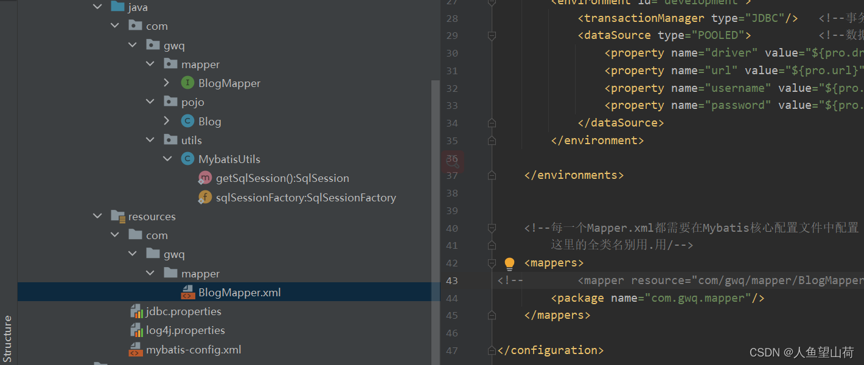Collapse the mapper folder under resources

pyautogui.click(x=150, y=273)
